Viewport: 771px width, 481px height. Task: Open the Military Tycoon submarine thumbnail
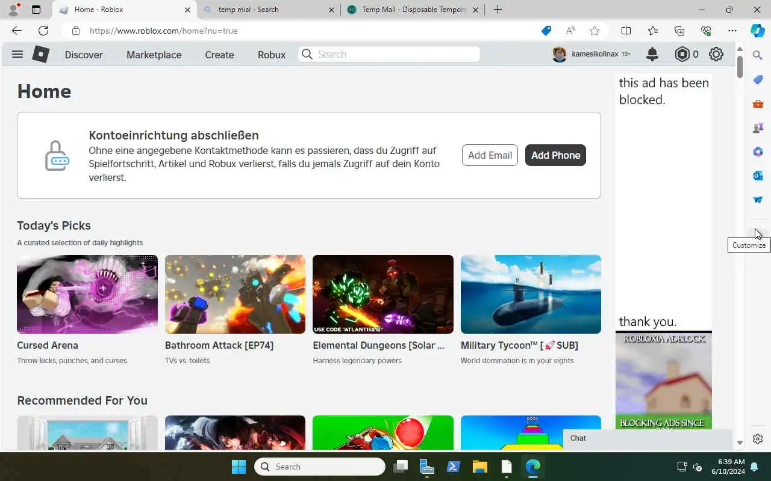click(531, 294)
